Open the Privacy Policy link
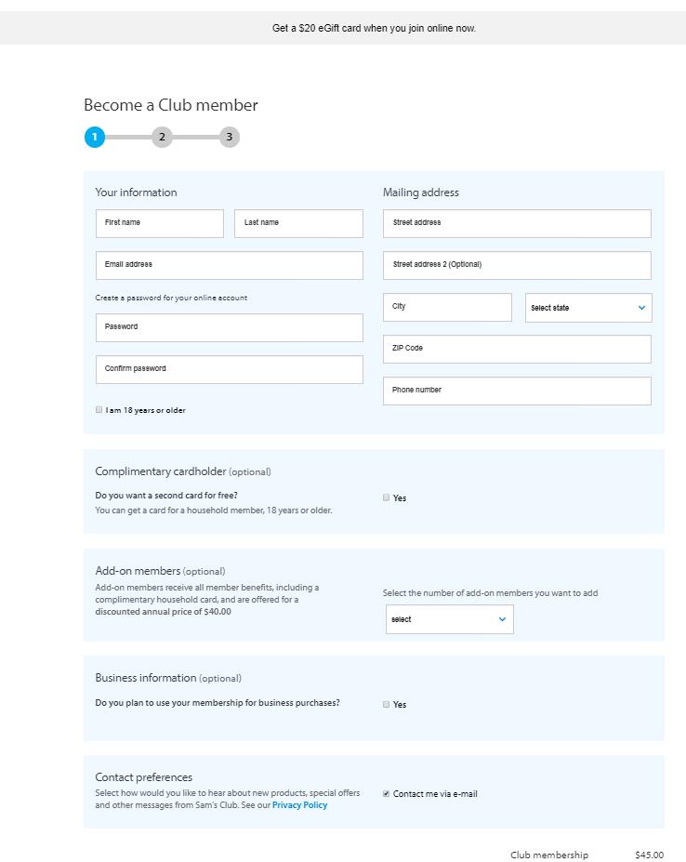The image size is (686, 862). tap(299, 805)
